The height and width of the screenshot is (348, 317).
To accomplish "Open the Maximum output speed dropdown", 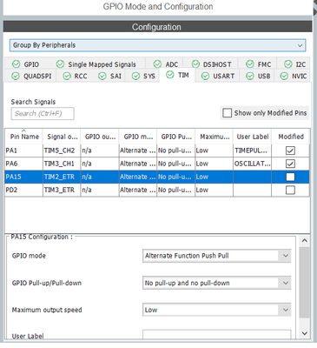I will coord(217,310).
